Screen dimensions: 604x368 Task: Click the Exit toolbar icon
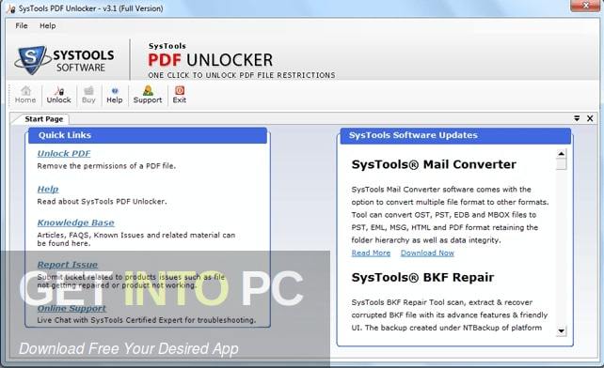coord(179,95)
